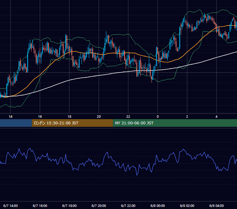This screenshot has height=209, width=237.
Task: Click hour label 16 on price chart axis
Action: (40, 117)
